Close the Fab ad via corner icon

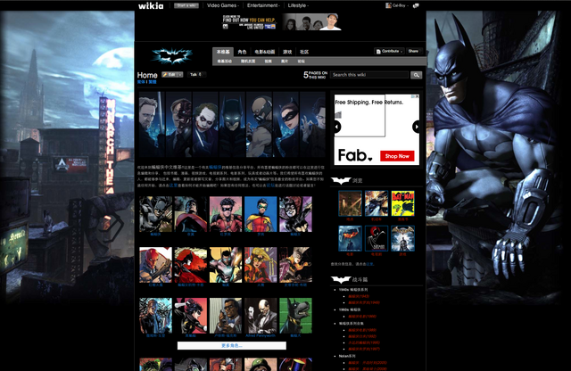(418, 97)
